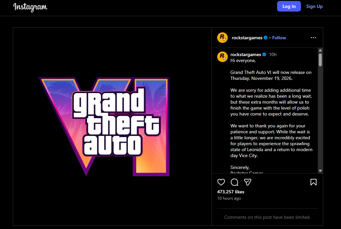The image size is (341, 229).
Task: Open rockstargames profile picture in post header
Action: (222, 38)
